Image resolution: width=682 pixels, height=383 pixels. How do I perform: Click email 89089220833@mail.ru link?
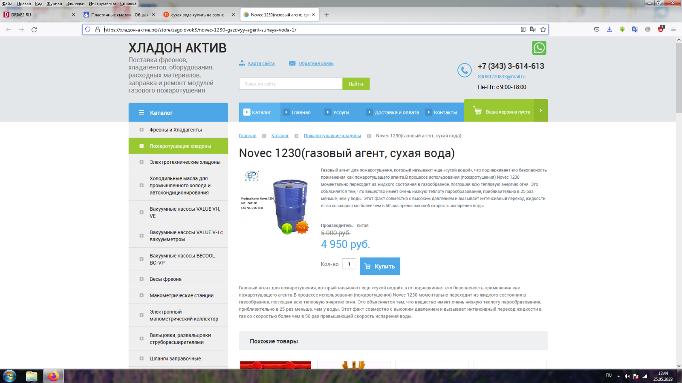pos(502,77)
